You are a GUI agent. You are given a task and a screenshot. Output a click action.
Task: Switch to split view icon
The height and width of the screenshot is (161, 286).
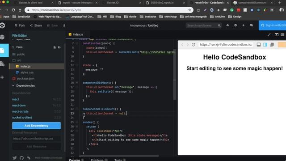coord(277,35)
